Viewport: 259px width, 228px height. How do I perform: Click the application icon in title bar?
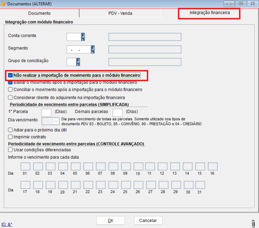pyautogui.click(x=3, y=4)
